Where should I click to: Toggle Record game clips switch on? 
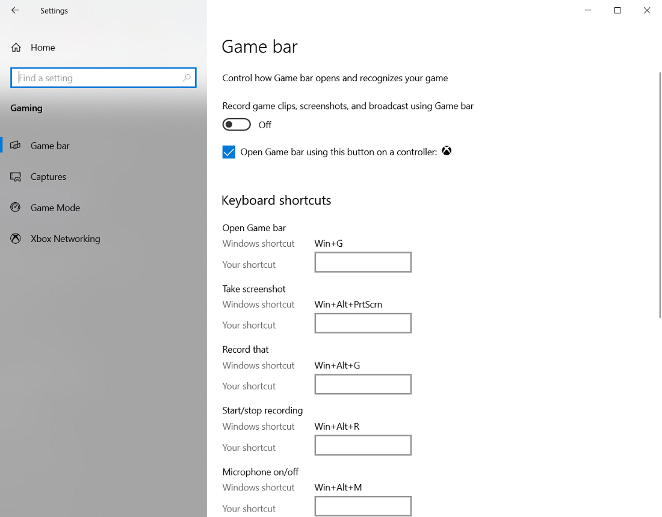pos(237,125)
